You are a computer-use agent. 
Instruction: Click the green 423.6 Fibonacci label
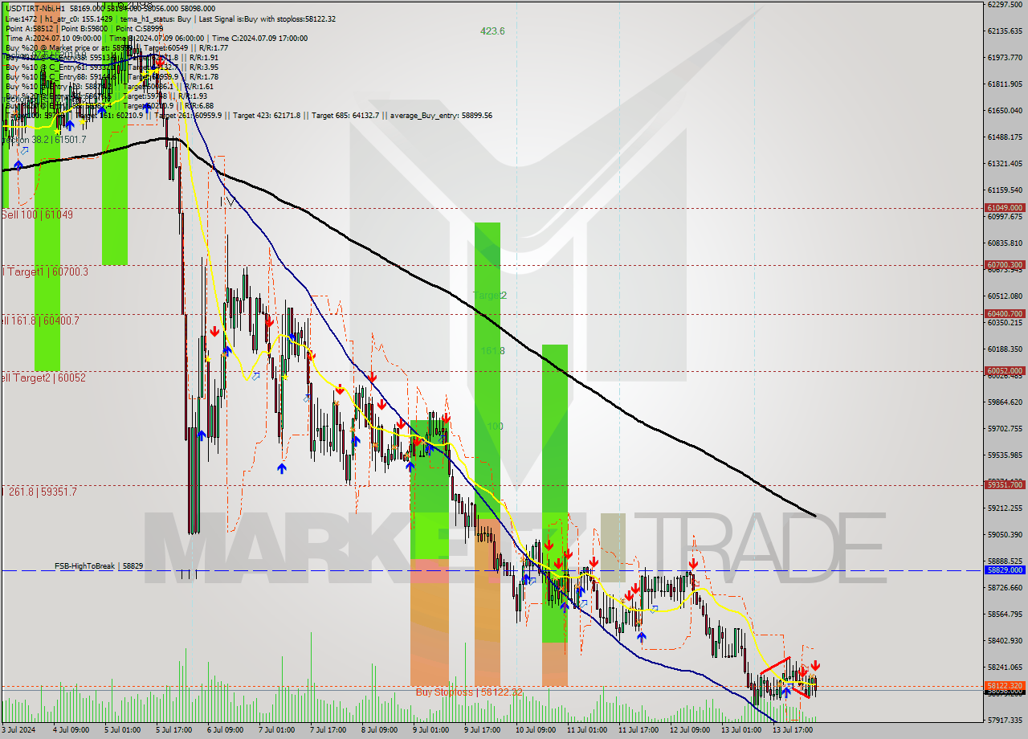(x=492, y=31)
